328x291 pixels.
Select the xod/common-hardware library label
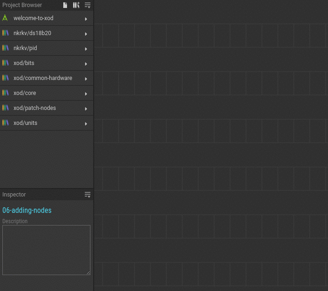[43, 78]
